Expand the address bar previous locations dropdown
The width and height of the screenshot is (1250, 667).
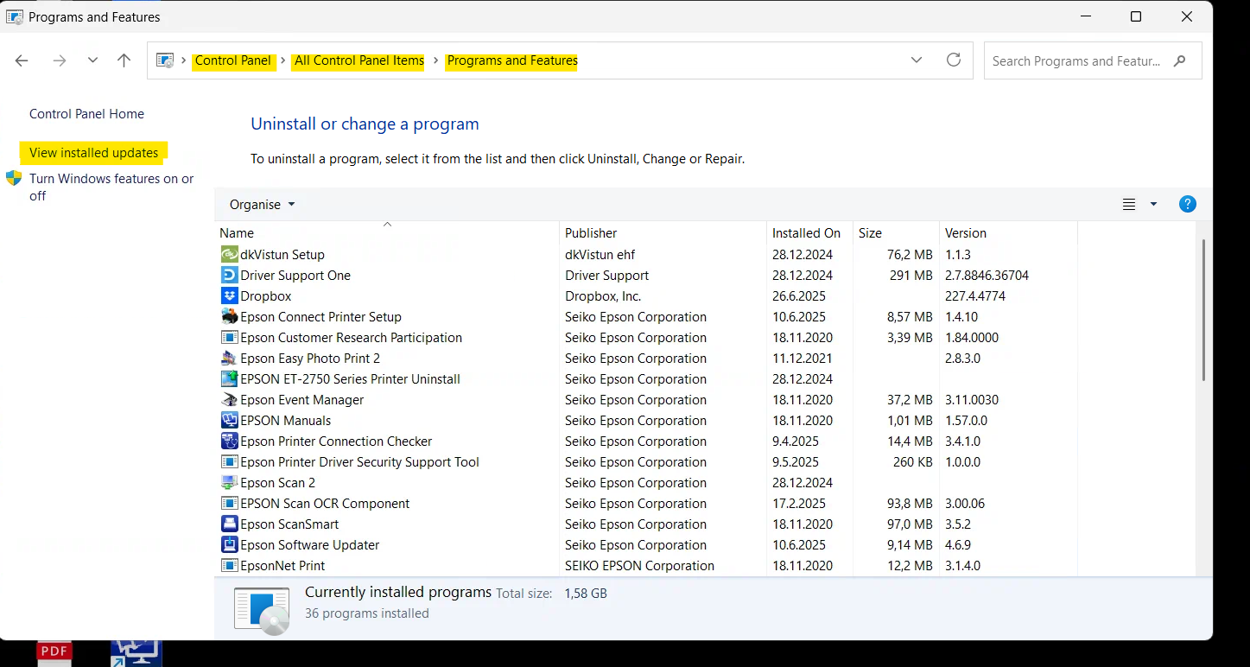click(x=917, y=60)
